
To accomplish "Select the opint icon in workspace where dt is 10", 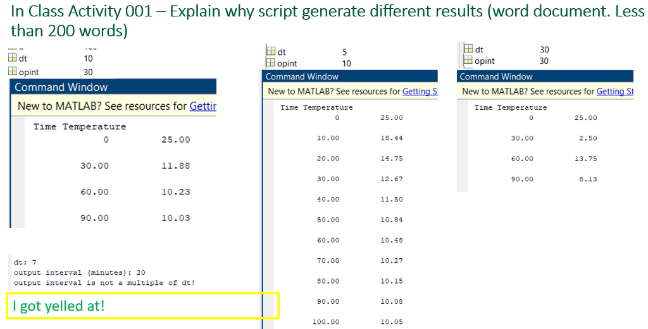I will point(13,71).
